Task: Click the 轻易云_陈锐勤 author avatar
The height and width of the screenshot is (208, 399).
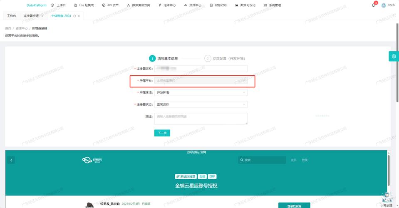Action: click(89, 205)
